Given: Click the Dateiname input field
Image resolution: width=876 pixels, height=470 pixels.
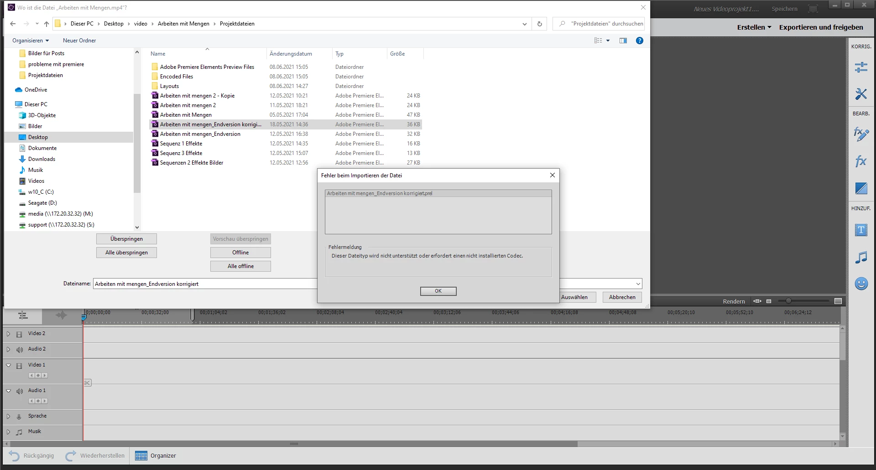Looking at the screenshot, I should [205, 284].
